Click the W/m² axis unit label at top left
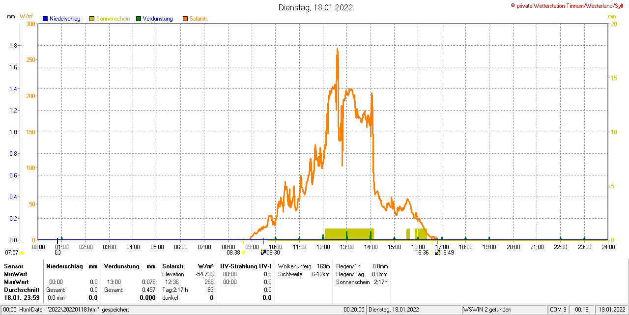 [x=27, y=16]
